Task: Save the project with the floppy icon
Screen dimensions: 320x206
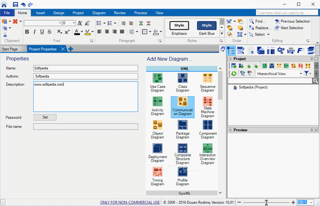Action: tap(15, 4)
